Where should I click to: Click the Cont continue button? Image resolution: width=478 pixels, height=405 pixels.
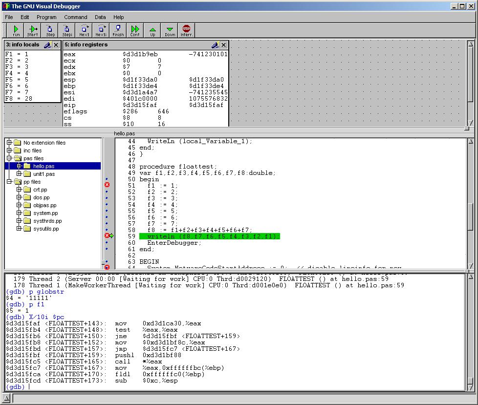pos(135,30)
